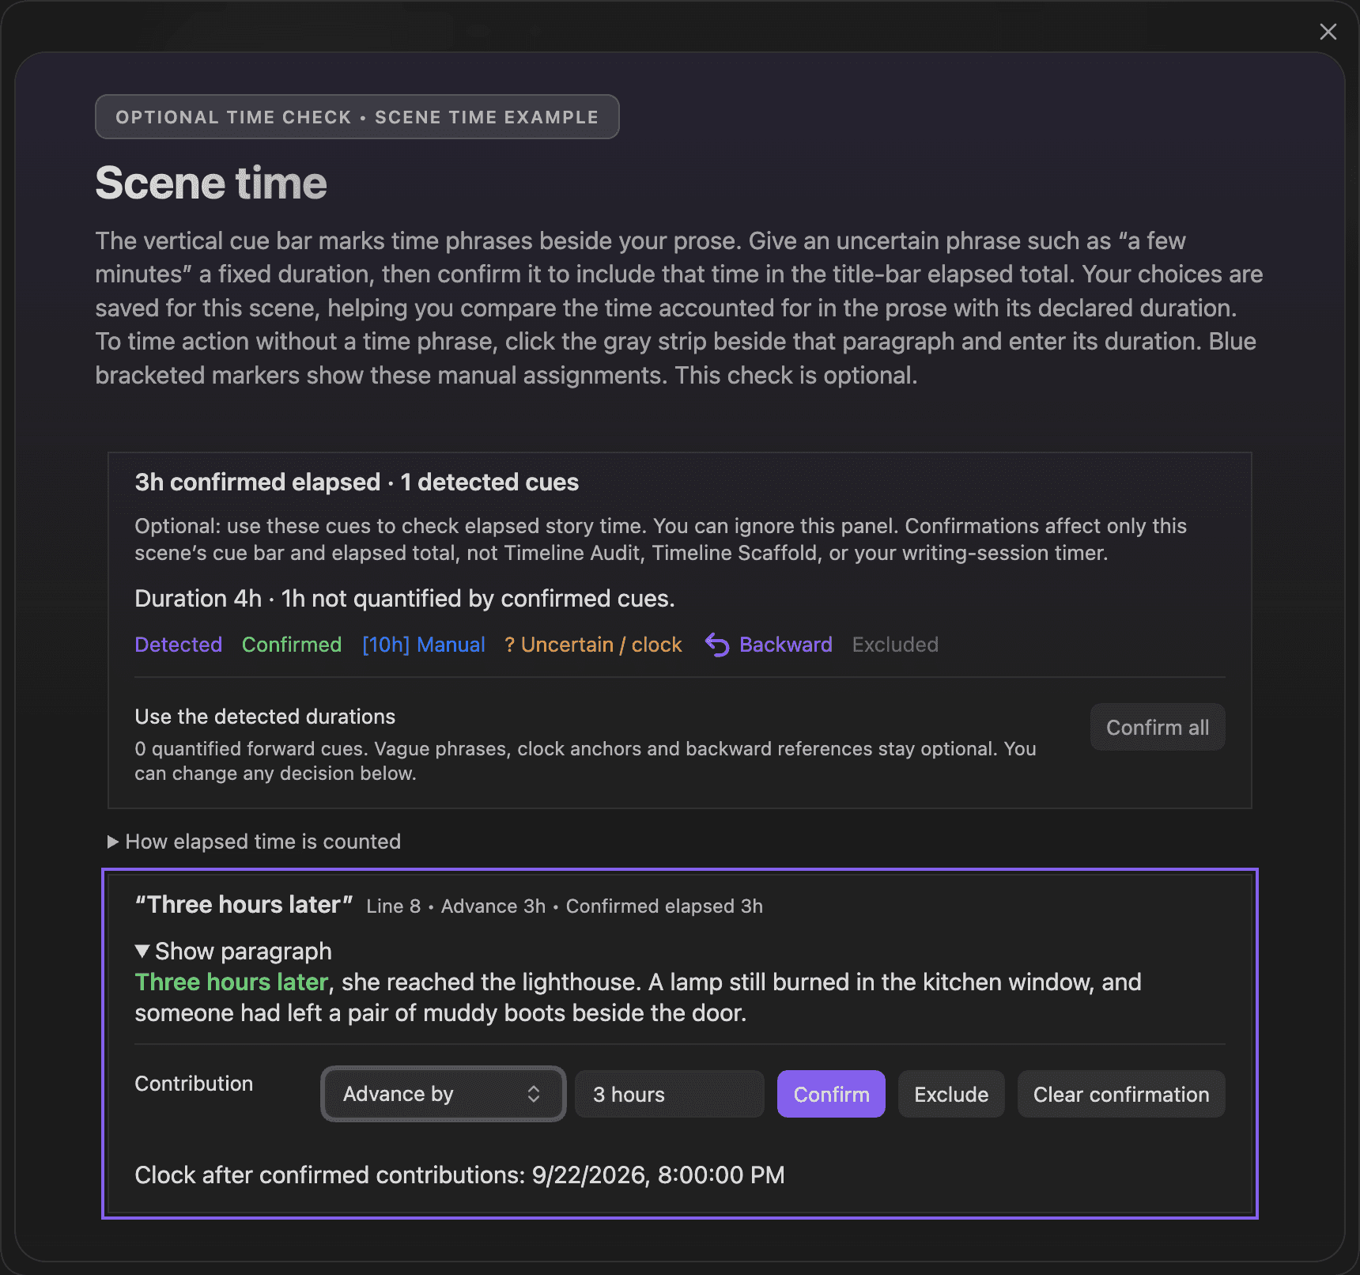Viewport: 1360px width, 1275px height.
Task: Click the Contribution label
Action: point(194,1084)
